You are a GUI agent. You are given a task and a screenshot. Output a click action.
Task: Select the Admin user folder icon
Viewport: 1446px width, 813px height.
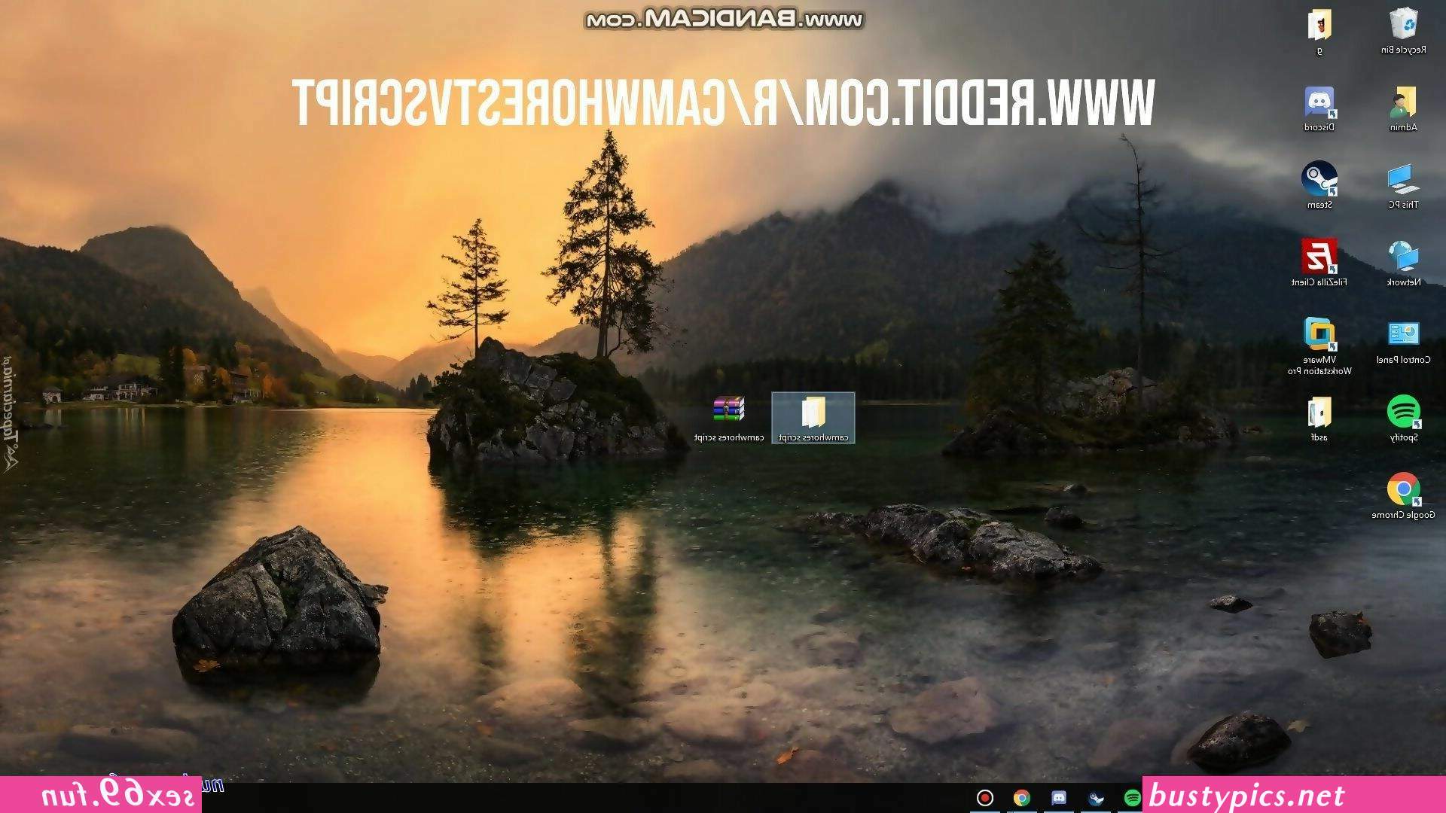coord(1403,109)
